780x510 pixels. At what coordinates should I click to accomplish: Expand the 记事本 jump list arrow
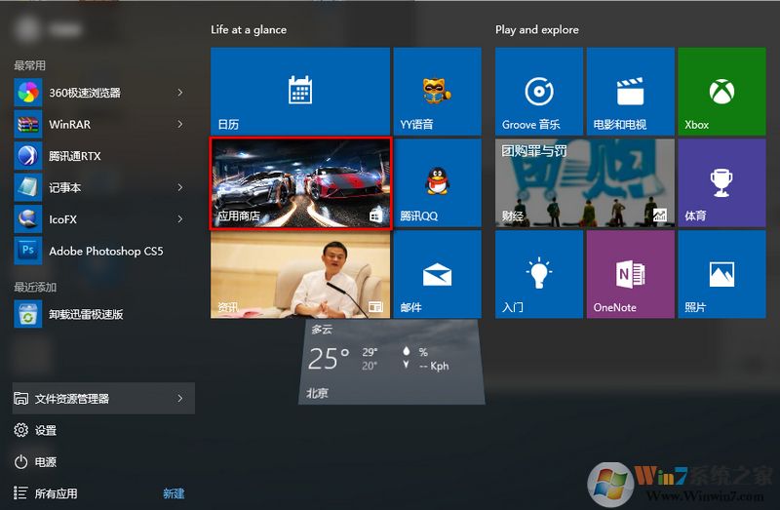[180, 187]
